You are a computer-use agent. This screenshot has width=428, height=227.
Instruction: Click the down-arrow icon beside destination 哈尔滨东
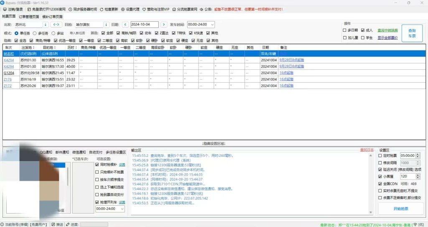pos(106,25)
